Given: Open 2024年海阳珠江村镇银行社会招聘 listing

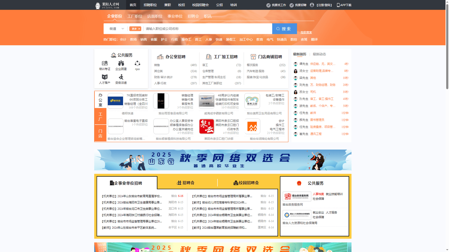Looking at the screenshot, I should coord(132,215).
